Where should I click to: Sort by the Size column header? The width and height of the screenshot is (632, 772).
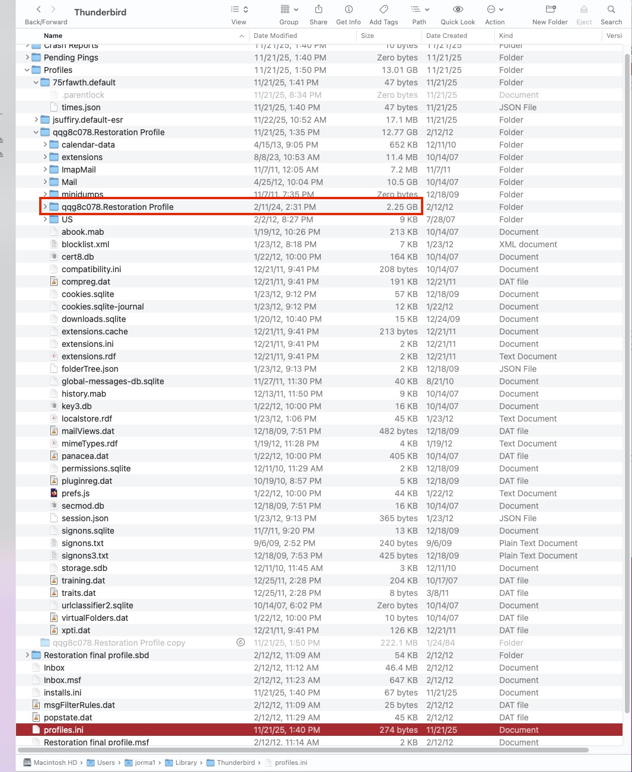coord(368,36)
